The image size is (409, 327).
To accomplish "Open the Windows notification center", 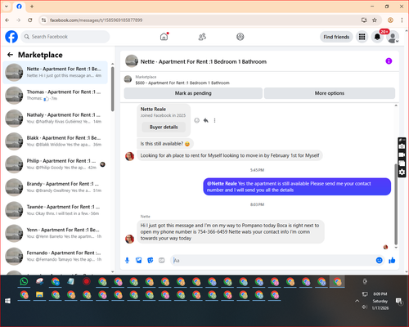I will point(399,301).
